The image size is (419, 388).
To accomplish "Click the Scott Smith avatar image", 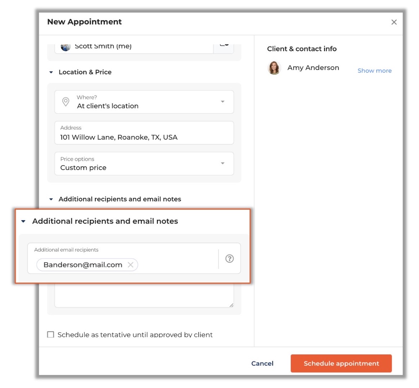I will [66, 47].
